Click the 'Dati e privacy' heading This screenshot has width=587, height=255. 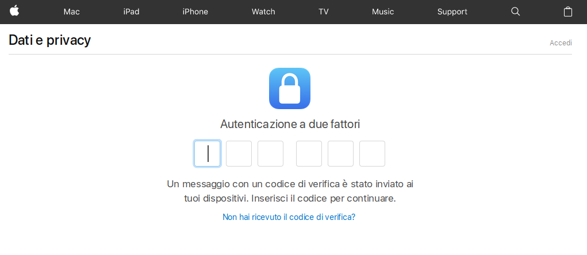pos(50,40)
